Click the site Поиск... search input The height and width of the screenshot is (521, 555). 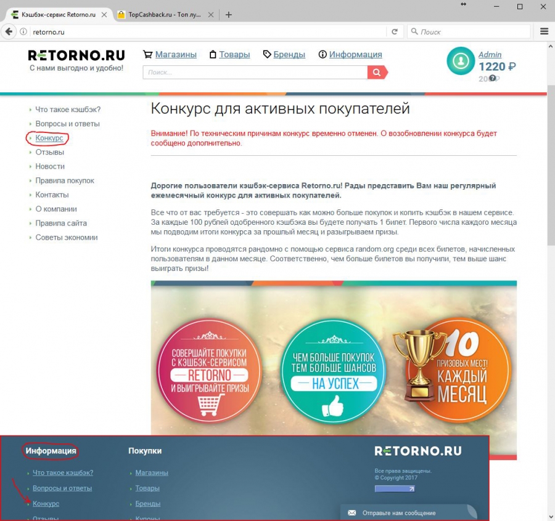pyautogui.click(x=255, y=73)
